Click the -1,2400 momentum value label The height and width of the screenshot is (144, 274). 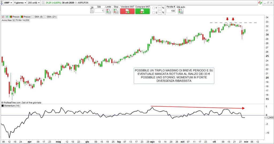[x=270, y=118]
